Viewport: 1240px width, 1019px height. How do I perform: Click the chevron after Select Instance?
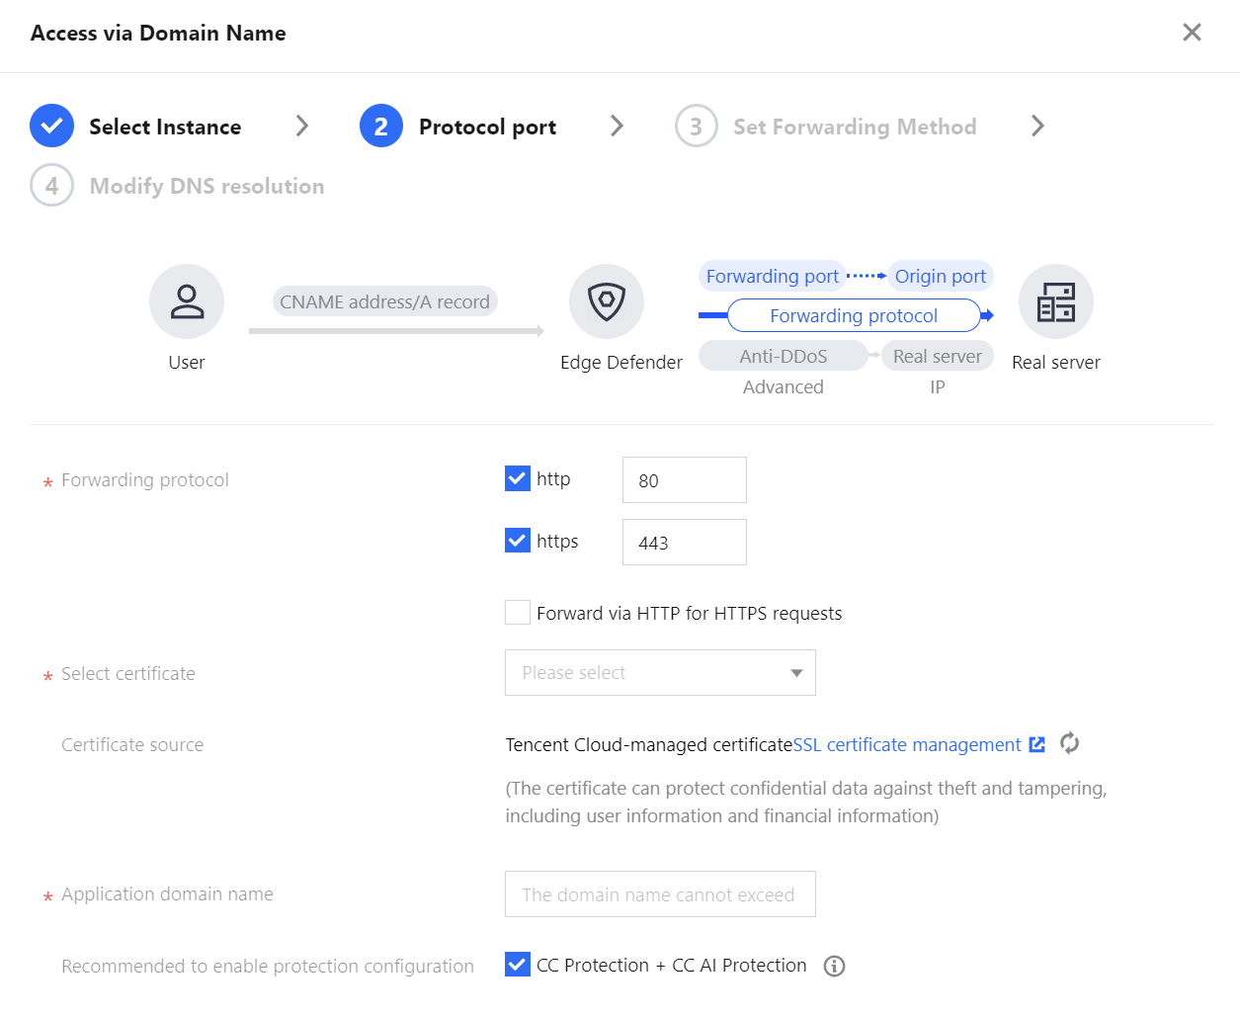pos(302,126)
